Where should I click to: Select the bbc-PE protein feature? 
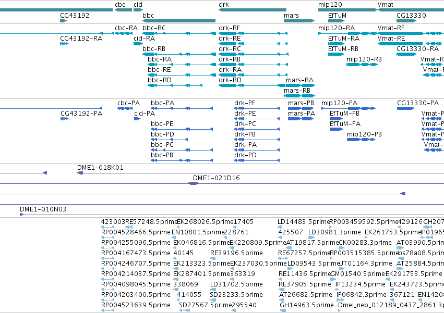182,129
